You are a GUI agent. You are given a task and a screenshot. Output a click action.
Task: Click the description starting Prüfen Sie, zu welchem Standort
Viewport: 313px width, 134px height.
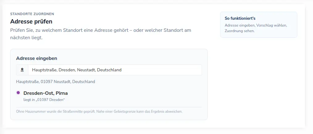[101, 34]
